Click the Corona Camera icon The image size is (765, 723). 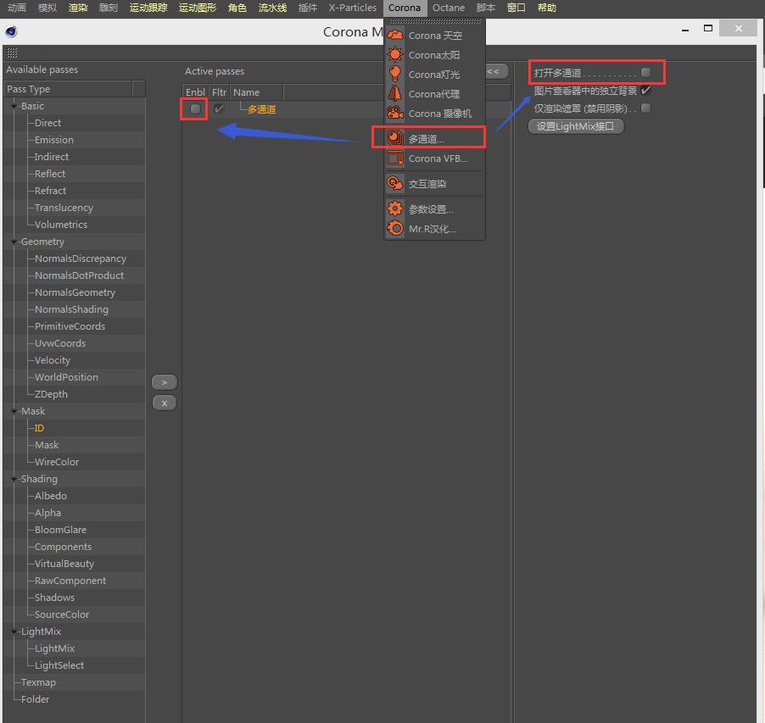pos(394,113)
